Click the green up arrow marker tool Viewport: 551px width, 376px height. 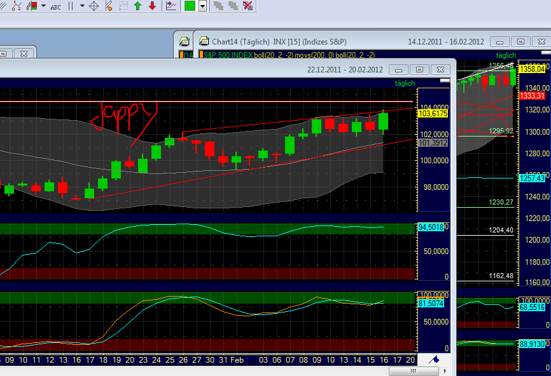click(x=139, y=6)
